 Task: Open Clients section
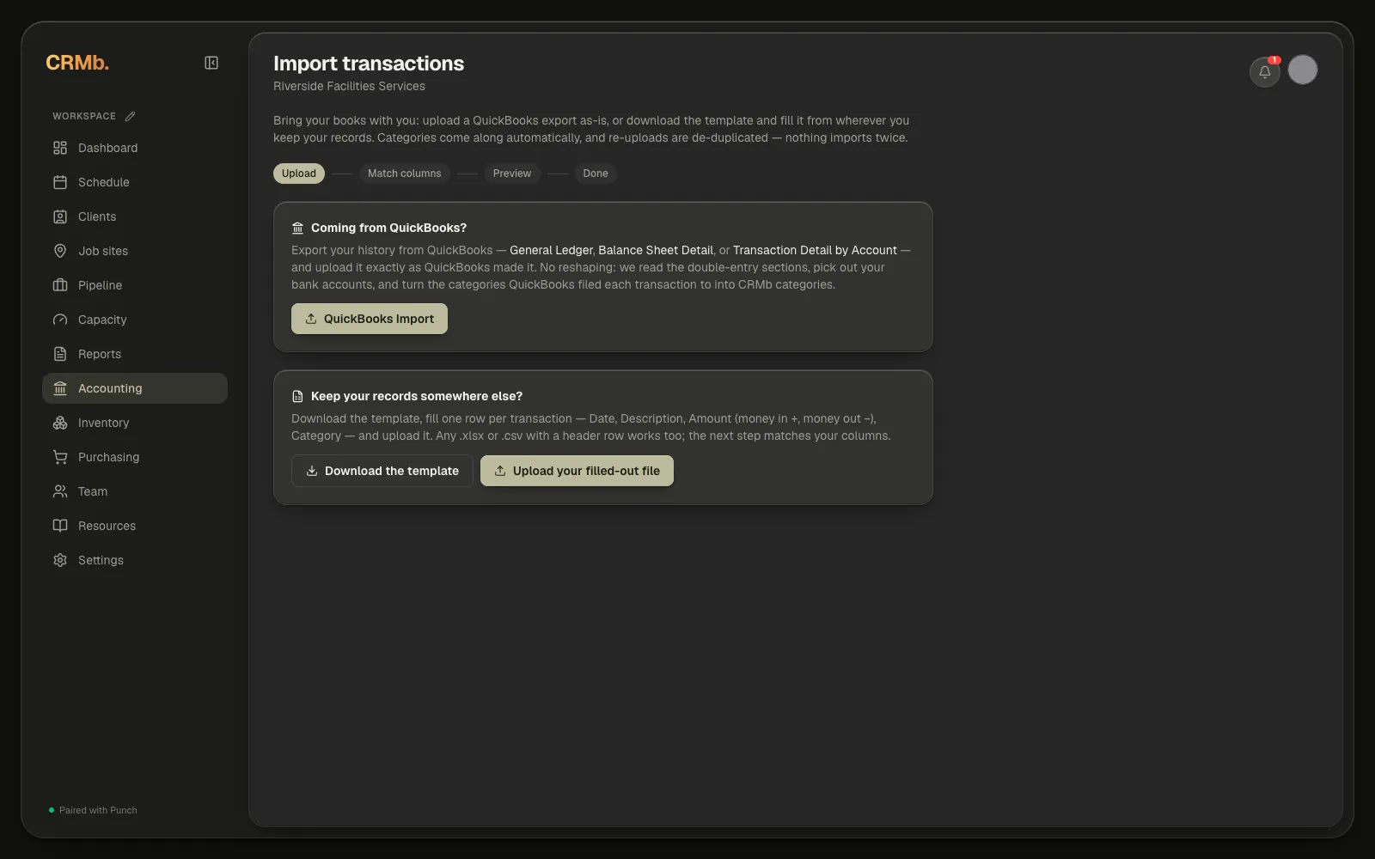pos(135,216)
